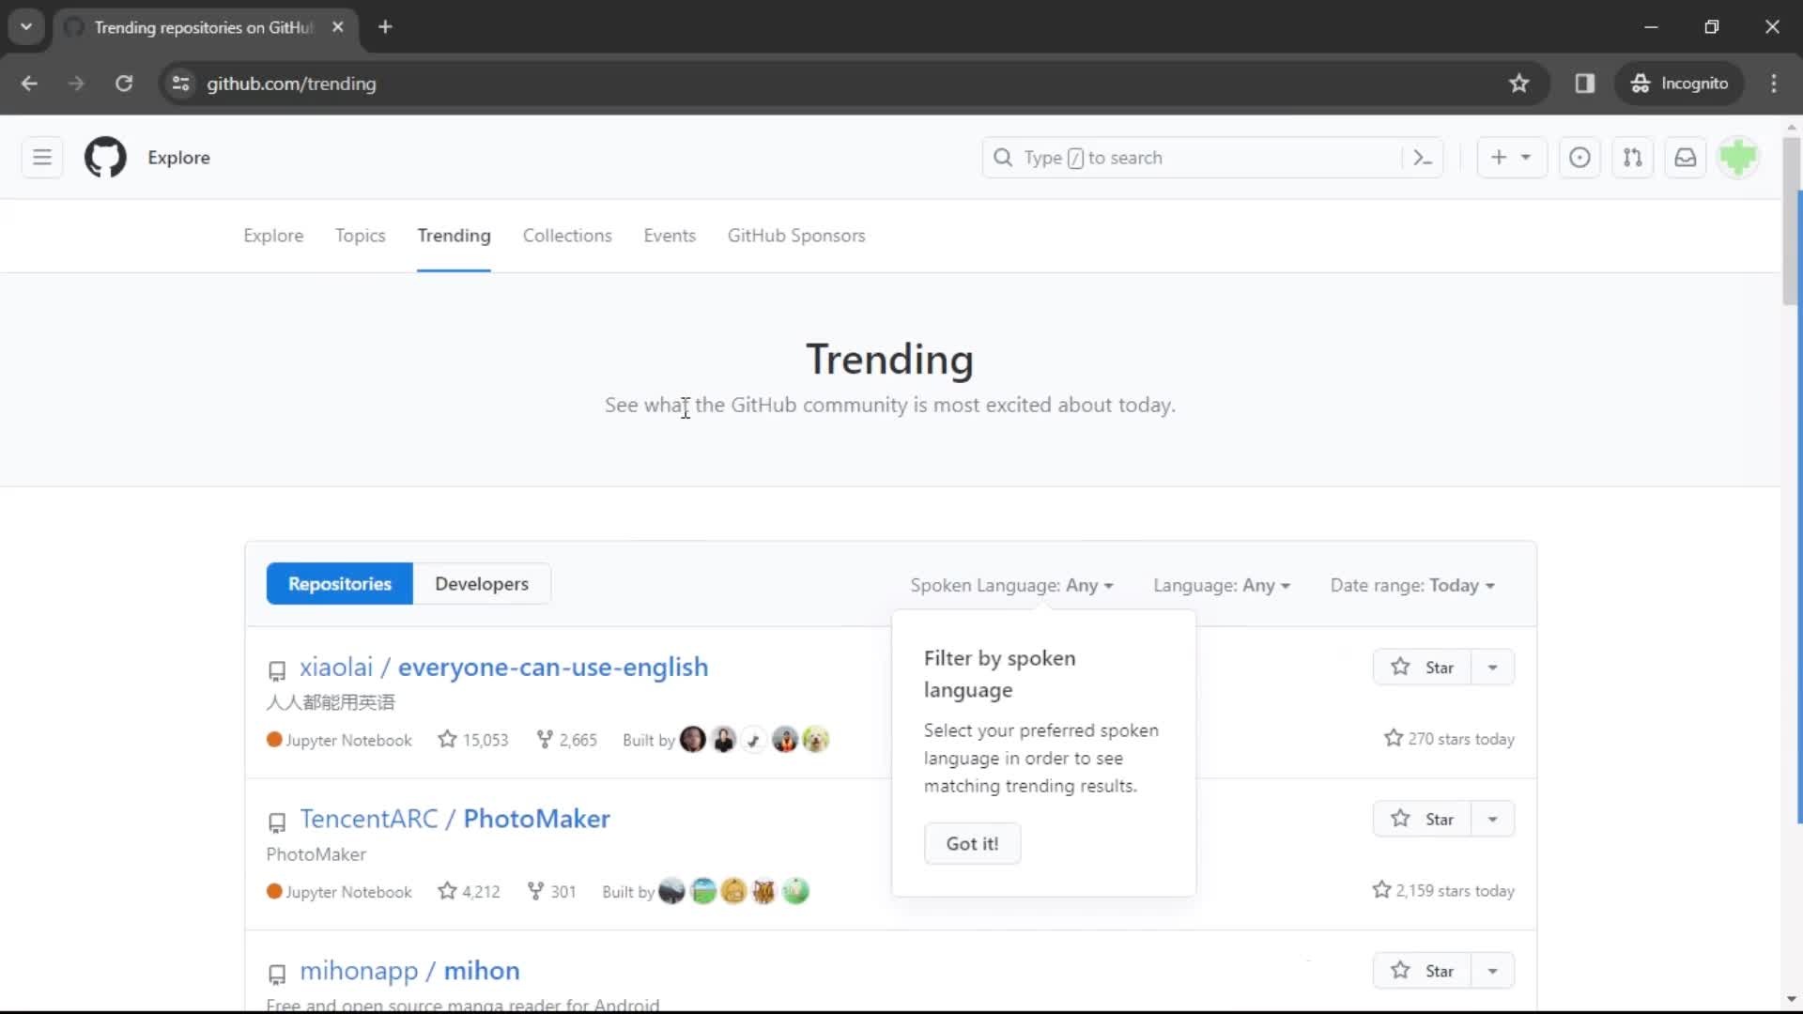The width and height of the screenshot is (1803, 1014).
Task: Expand the Spoken Language dropdown
Action: [1009, 584]
